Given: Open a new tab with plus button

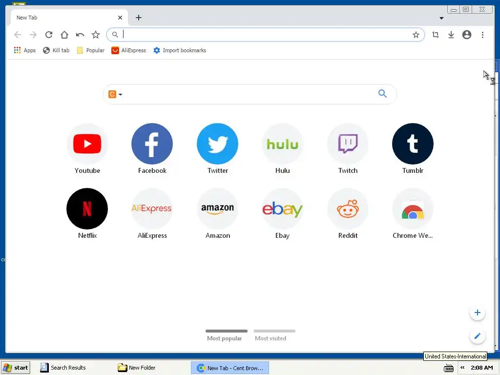Looking at the screenshot, I should pos(138,18).
